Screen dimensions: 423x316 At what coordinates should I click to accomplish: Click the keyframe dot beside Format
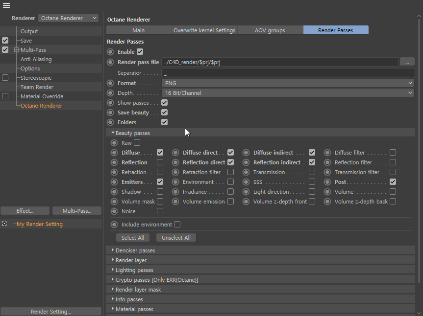[110, 83]
